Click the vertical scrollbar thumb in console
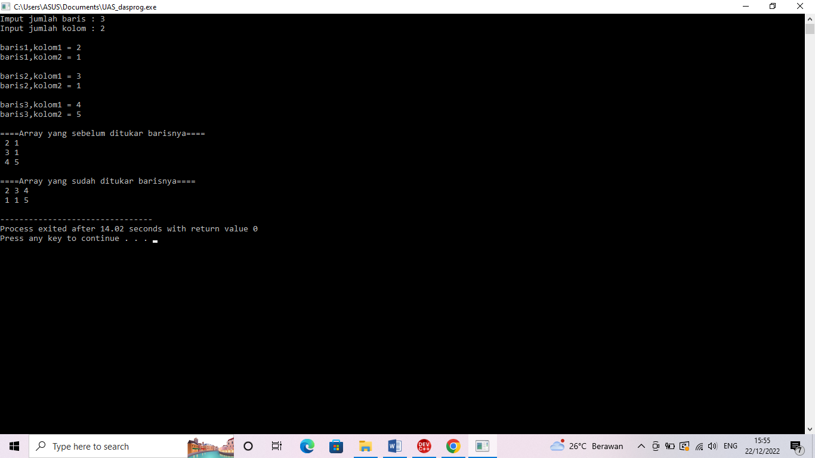815x458 pixels. tap(810, 29)
